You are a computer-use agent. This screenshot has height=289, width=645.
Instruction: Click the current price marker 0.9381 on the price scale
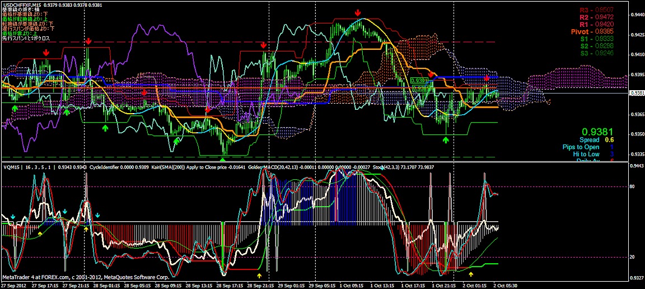pos(637,93)
